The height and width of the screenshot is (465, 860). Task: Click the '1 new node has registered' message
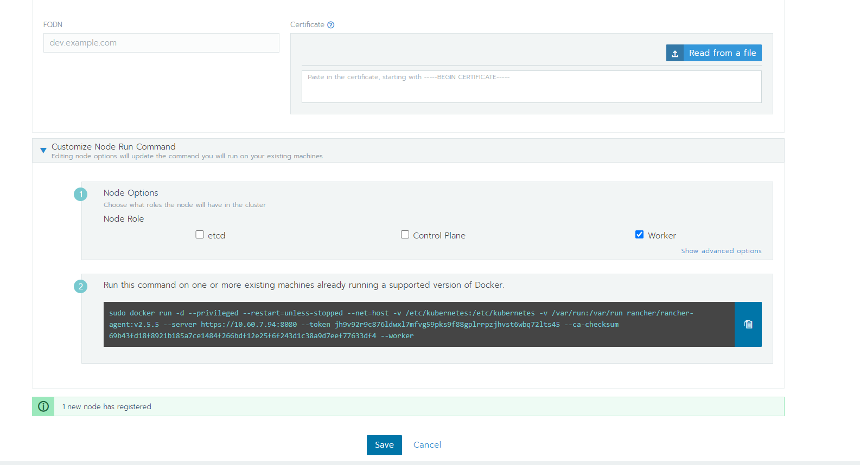coord(106,406)
